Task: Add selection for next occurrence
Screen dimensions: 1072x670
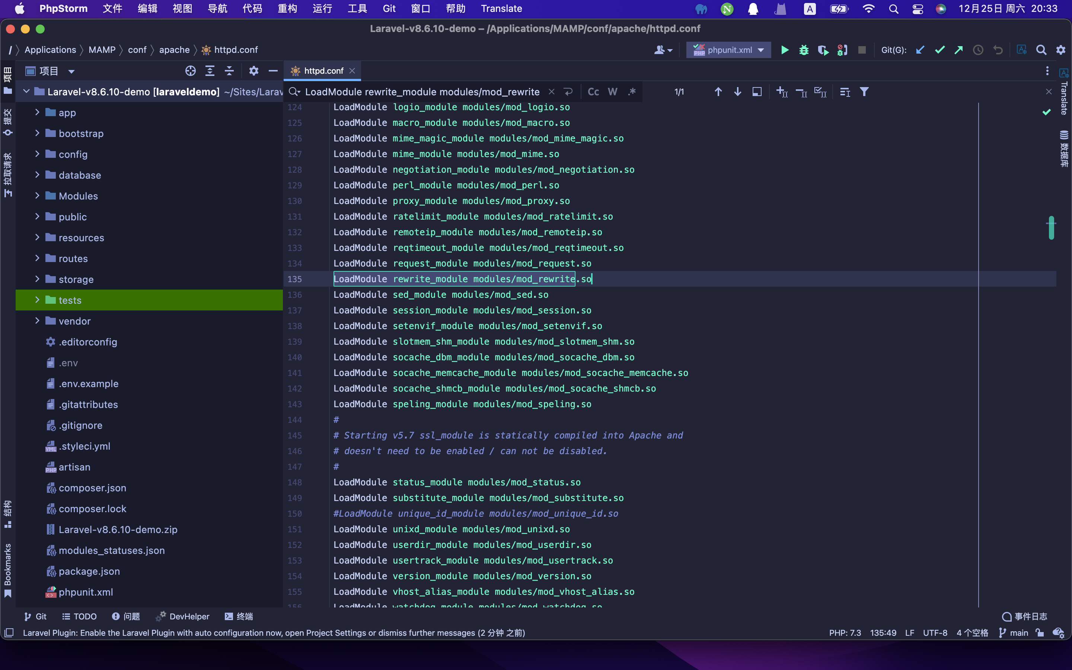Action: [x=782, y=92]
